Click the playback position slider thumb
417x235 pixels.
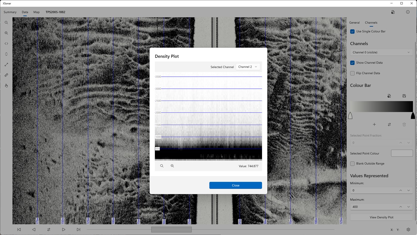point(171,230)
